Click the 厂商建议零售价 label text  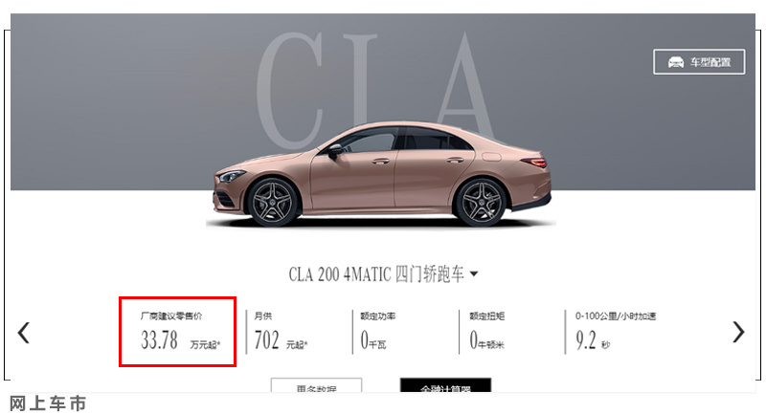[171, 316]
